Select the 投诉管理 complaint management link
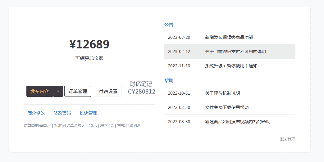Screen dimensions: 324x162 (x=88, y=113)
